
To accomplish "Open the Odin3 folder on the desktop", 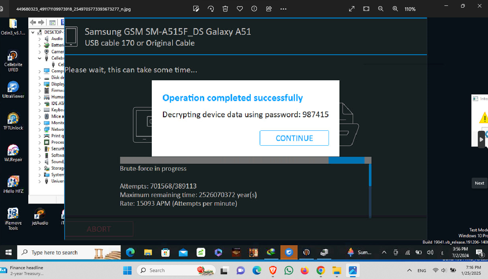I will [13, 27].
